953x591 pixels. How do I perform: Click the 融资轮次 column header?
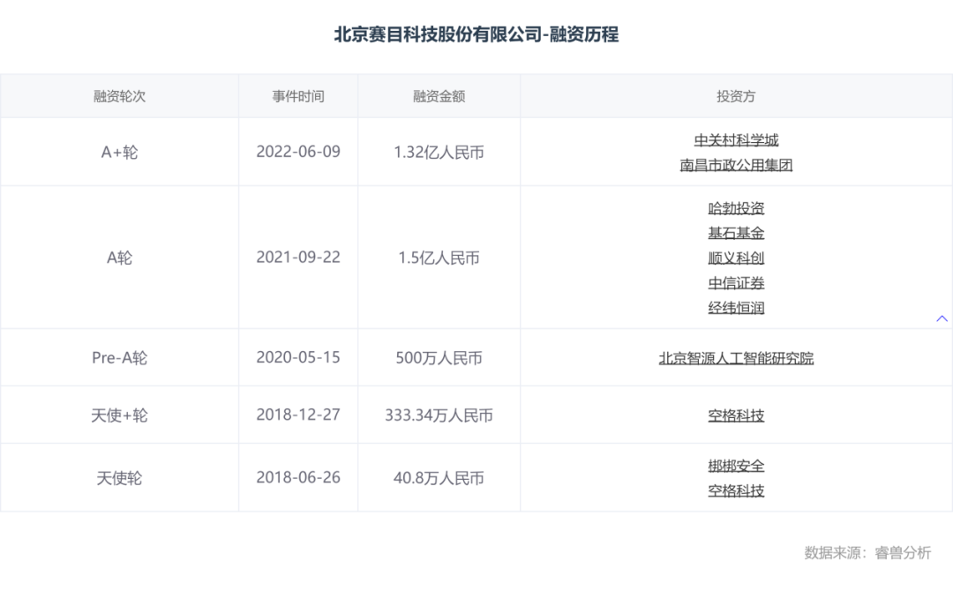tap(119, 96)
